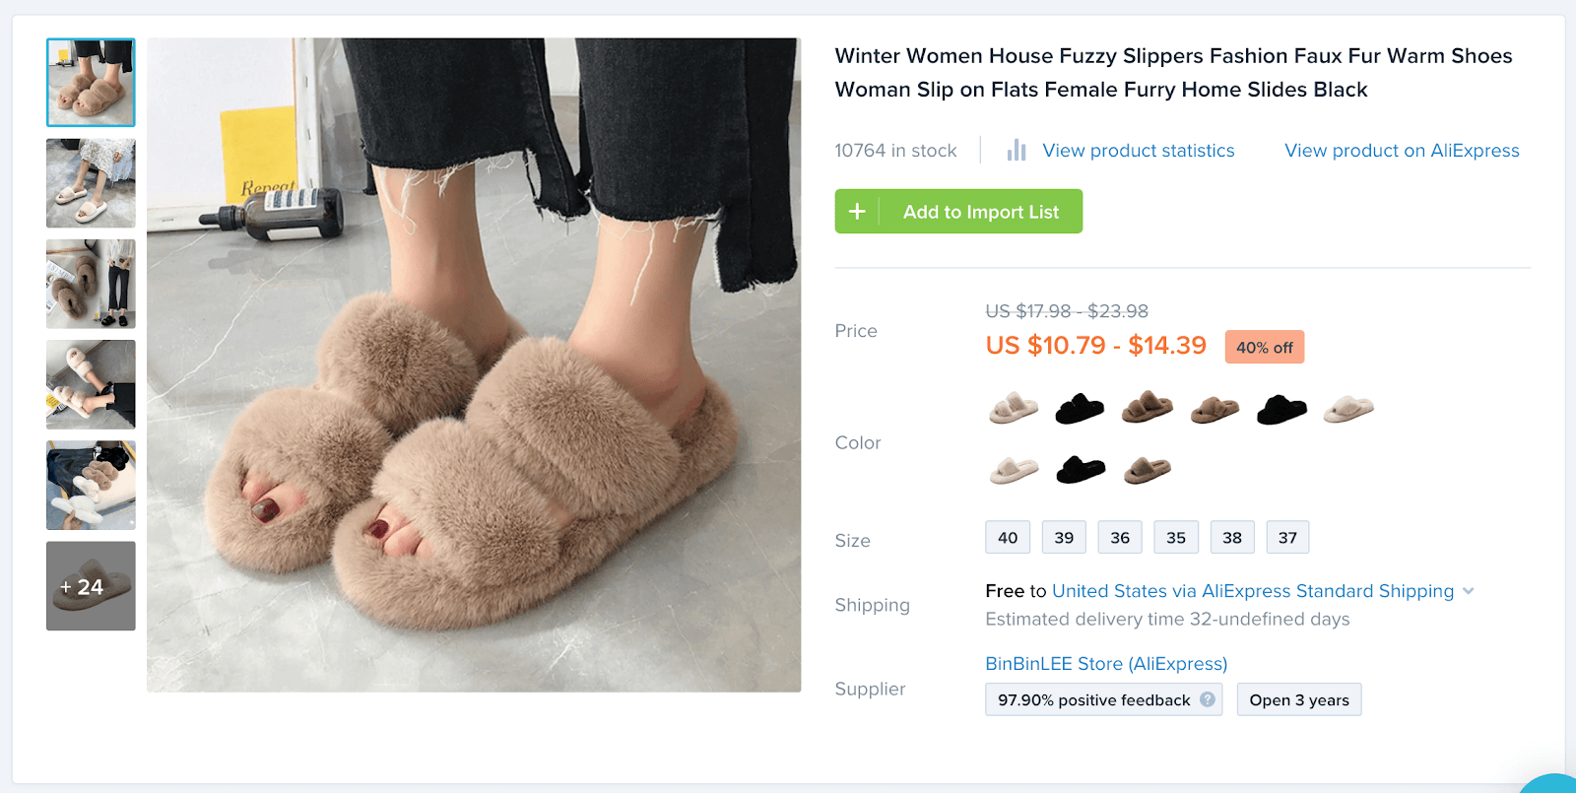Open the +24 more images thumbnail
Viewport: 1576px width, 793px height.
point(91,586)
